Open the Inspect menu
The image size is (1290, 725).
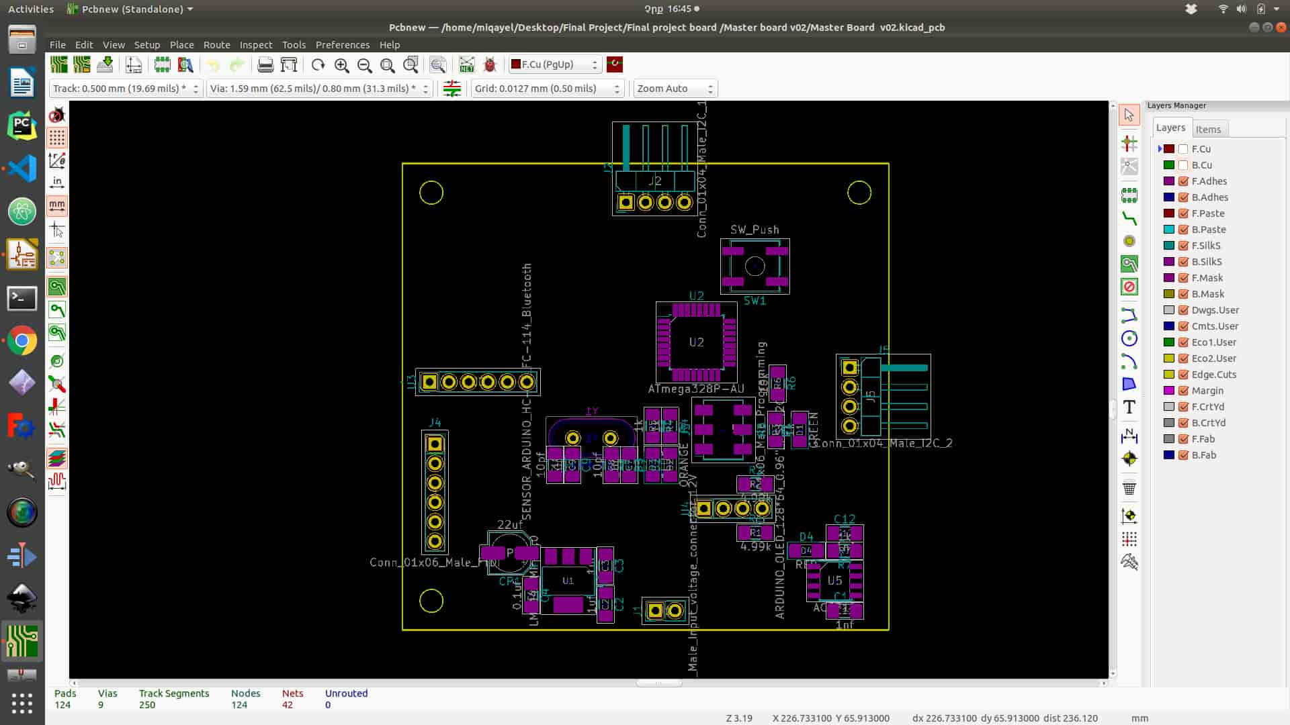pos(255,45)
